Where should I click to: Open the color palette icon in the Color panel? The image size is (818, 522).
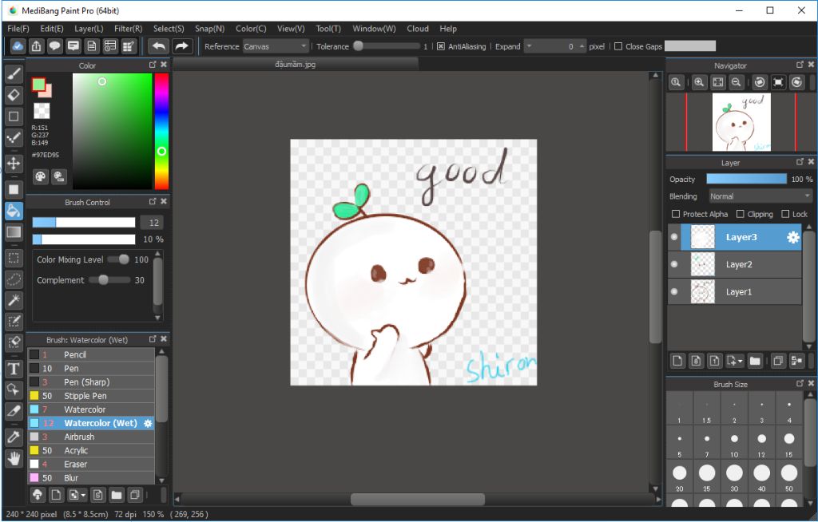(x=40, y=176)
